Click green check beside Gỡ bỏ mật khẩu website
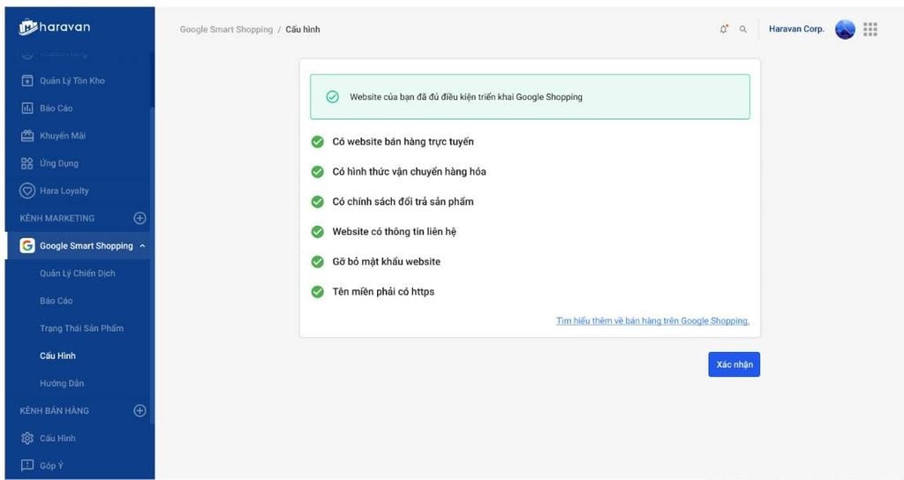 [x=317, y=261]
